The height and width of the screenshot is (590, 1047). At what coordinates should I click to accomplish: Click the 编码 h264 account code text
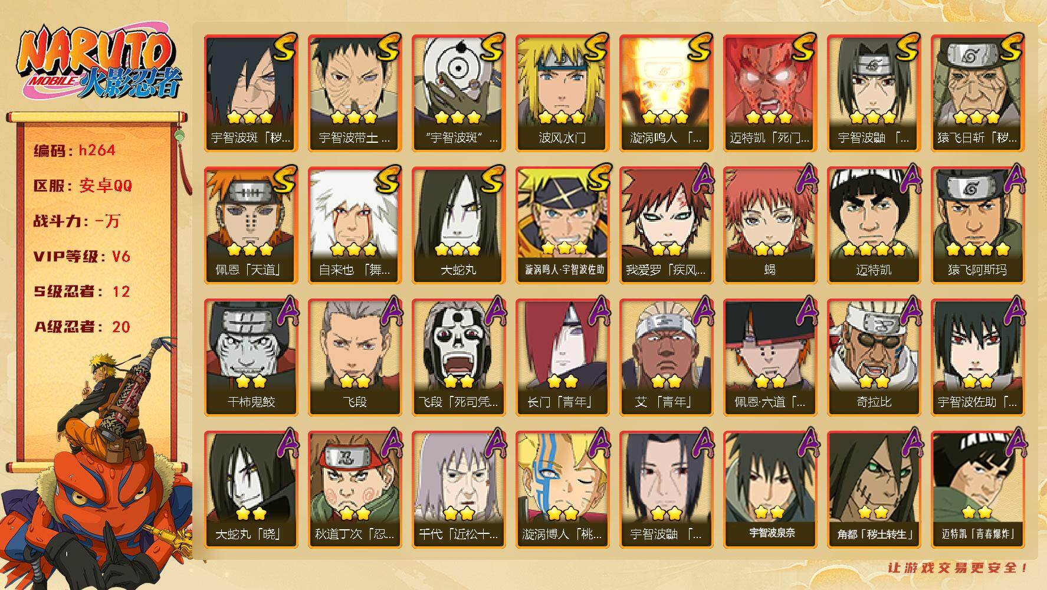pyautogui.click(x=74, y=150)
